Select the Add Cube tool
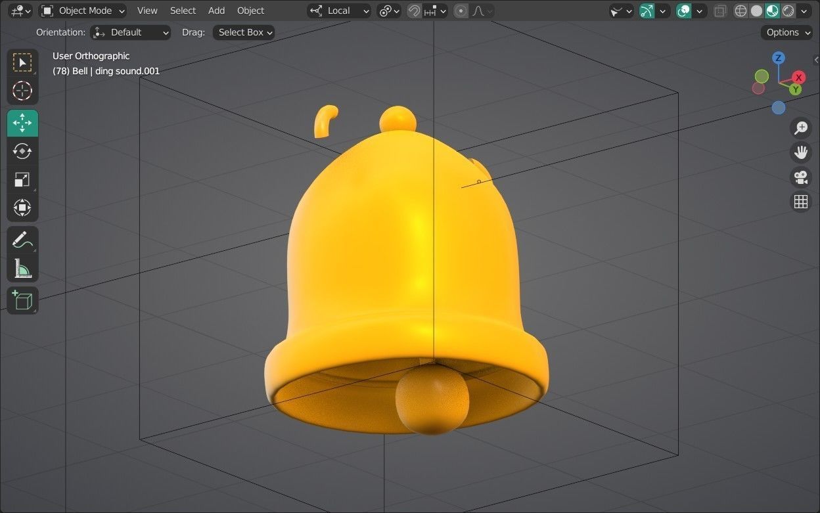820x513 pixels. coord(22,300)
